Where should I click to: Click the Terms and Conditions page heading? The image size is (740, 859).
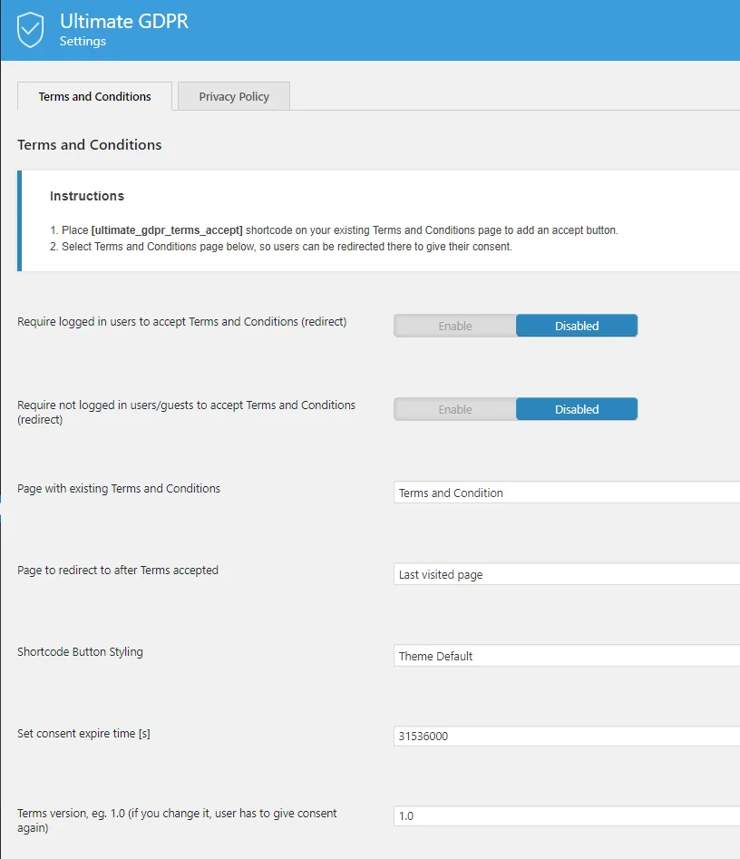[x=89, y=145]
